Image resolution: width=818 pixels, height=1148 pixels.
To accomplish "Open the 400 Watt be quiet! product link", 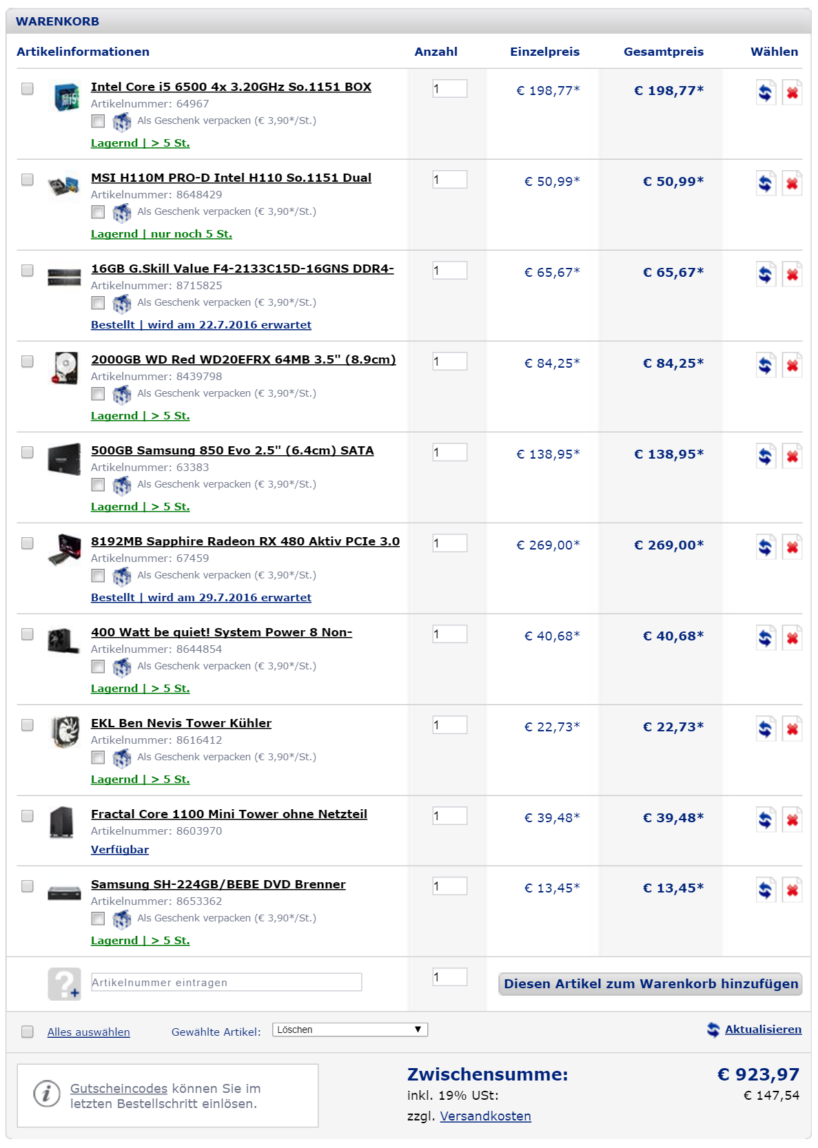I will (221, 632).
